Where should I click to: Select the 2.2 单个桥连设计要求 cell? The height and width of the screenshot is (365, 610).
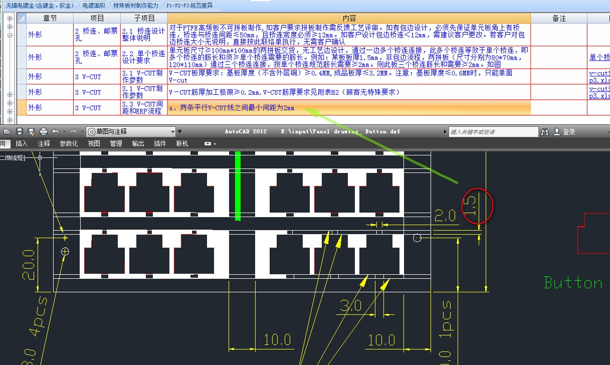144,58
